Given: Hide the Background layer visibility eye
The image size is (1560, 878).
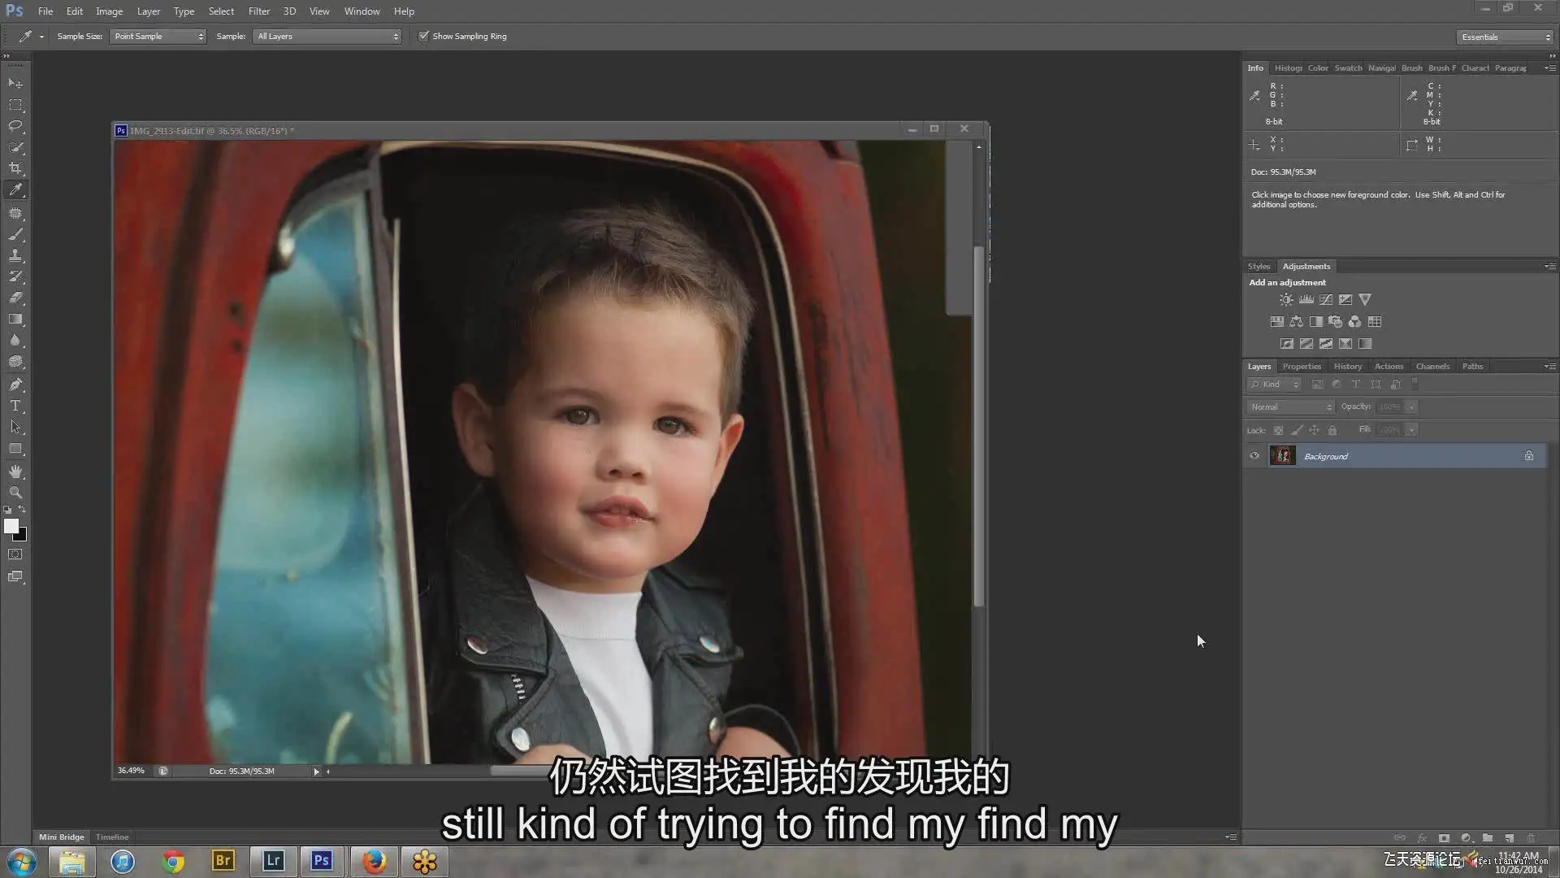Looking at the screenshot, I should (x=1254, y=456).
